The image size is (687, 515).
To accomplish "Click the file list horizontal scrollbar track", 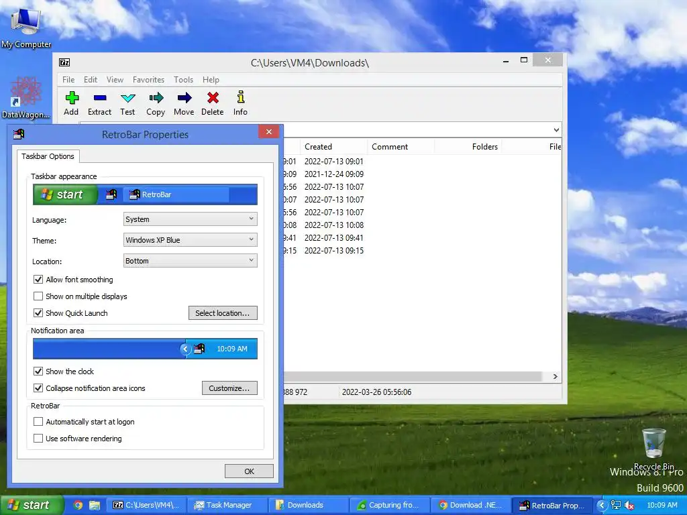I will point(412,377).
